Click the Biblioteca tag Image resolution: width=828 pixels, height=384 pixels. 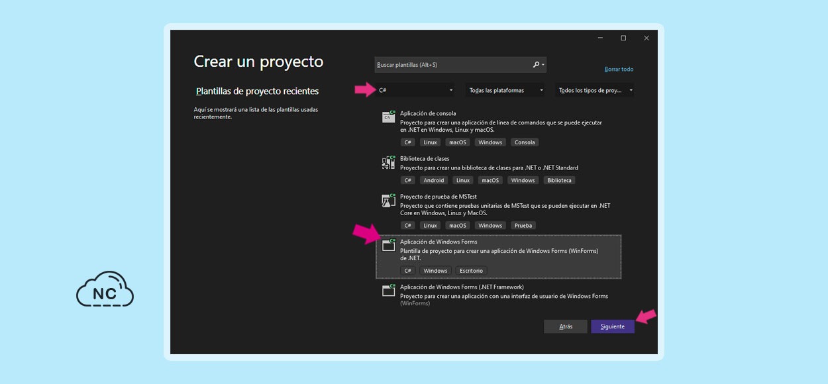(560, 180)
